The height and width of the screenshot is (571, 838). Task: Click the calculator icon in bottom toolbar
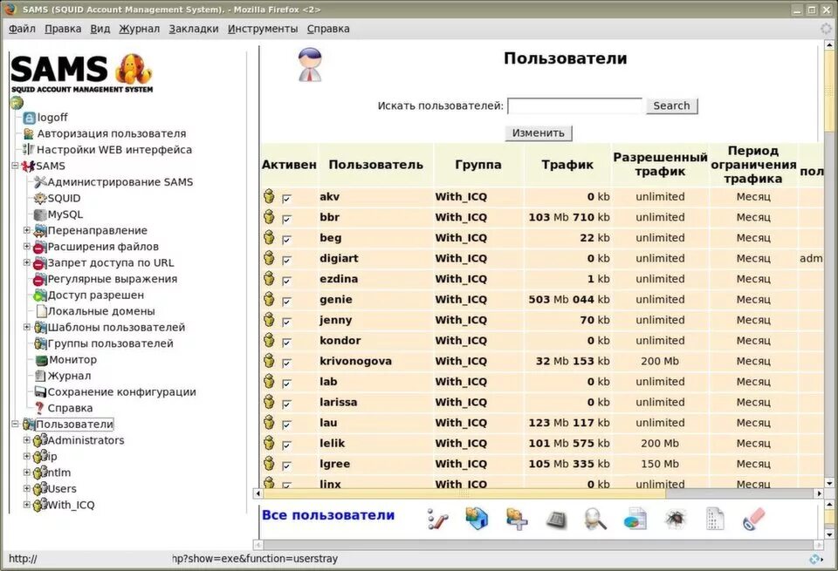tap(556, 520)
